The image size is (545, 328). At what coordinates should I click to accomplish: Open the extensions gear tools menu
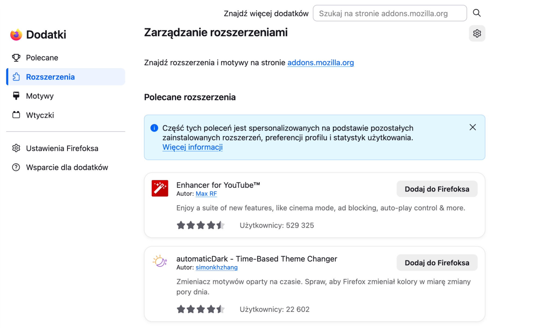[x=477, y=34]
